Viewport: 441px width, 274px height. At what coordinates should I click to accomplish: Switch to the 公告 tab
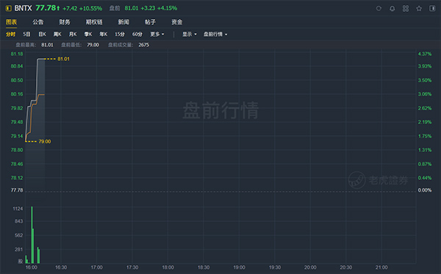point(37,22)
